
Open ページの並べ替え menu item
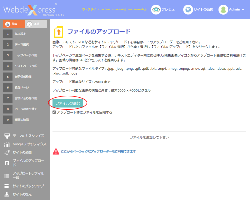tap(26, 109)
